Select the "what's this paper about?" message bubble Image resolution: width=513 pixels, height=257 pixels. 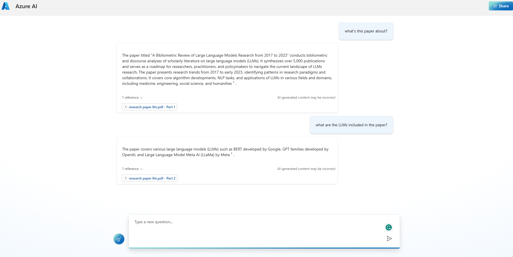(x=366, y=31)
